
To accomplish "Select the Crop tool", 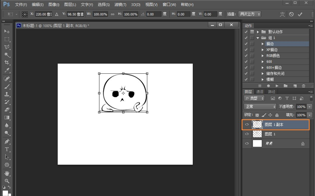I will [x=7, y=62].
